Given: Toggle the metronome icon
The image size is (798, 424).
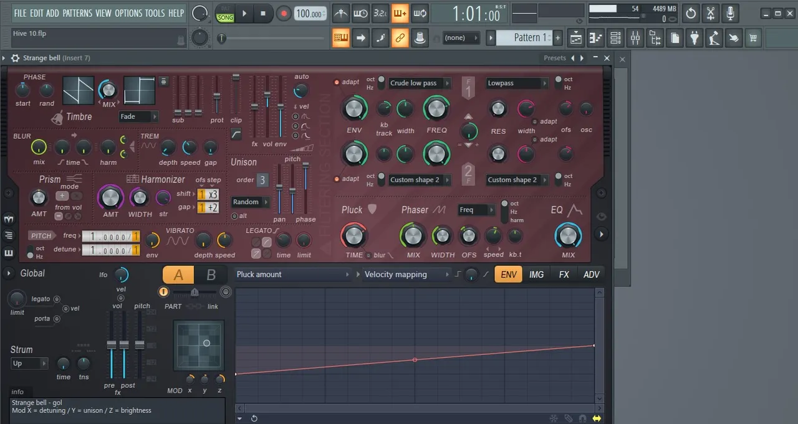Looking at the screenshot, I should (x=340, y=13).
